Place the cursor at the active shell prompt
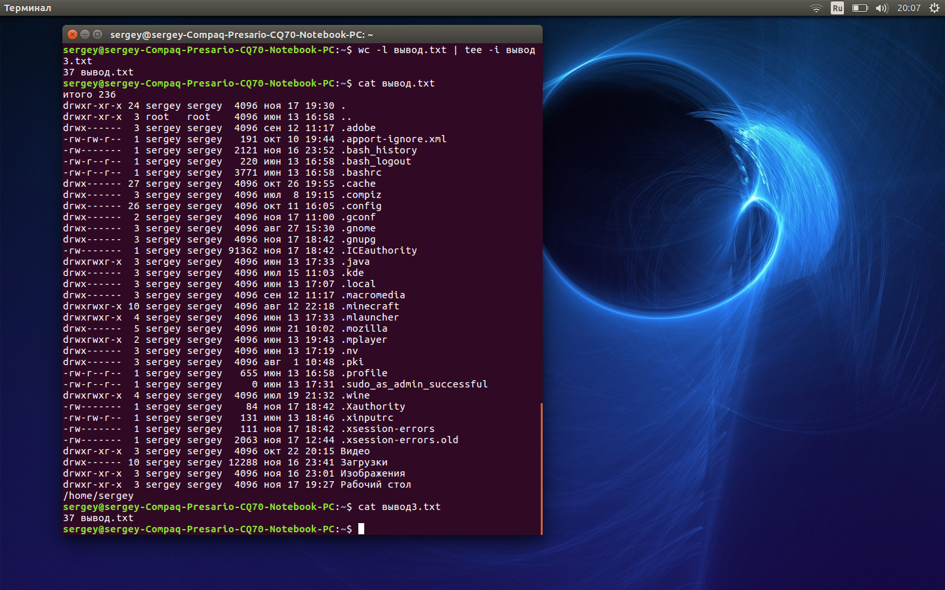 [x=362, y=528]
